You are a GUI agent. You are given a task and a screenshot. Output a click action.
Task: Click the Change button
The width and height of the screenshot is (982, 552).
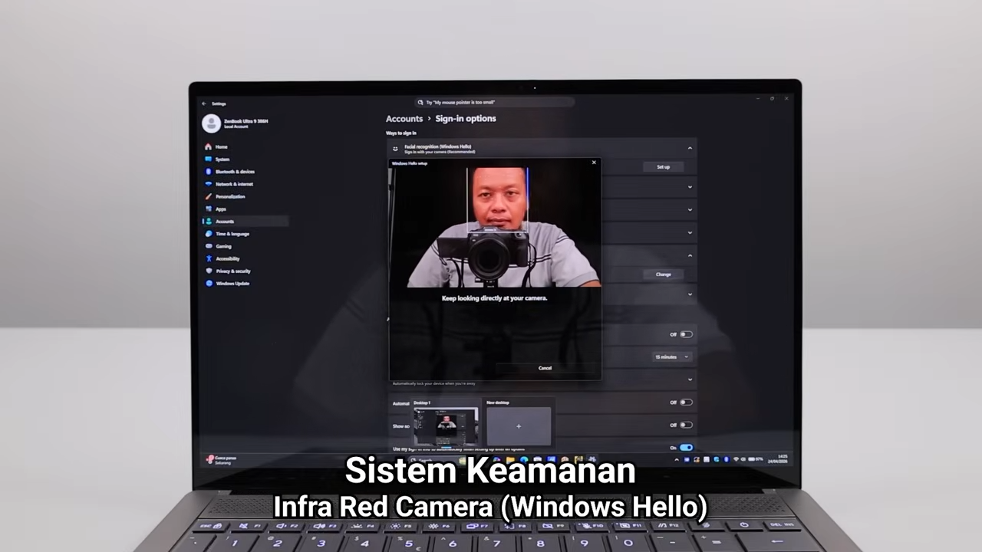664,274
